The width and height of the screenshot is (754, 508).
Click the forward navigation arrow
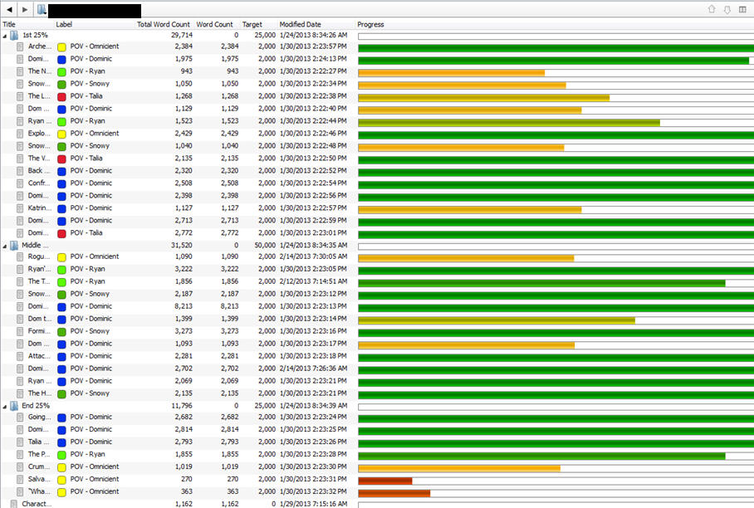coord(22,8)
